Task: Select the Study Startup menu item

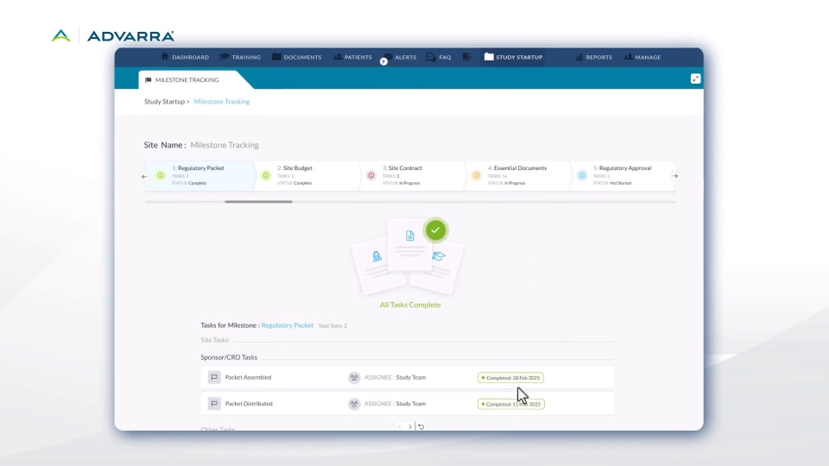Action: pos(513,57)
